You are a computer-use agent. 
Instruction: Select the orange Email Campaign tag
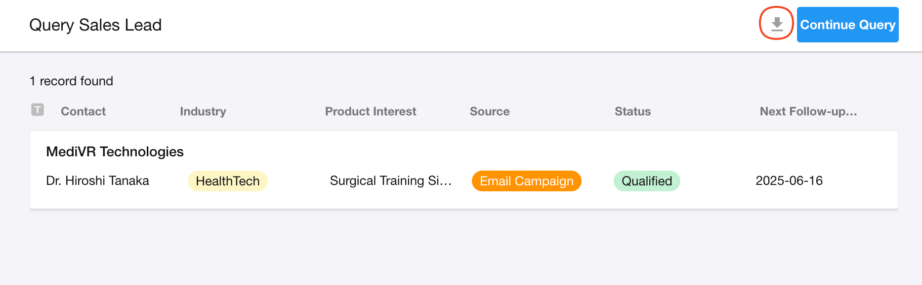point(526,181)
